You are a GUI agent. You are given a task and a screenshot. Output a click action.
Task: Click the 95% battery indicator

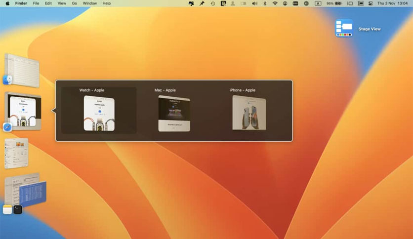[x=334, y=3]
